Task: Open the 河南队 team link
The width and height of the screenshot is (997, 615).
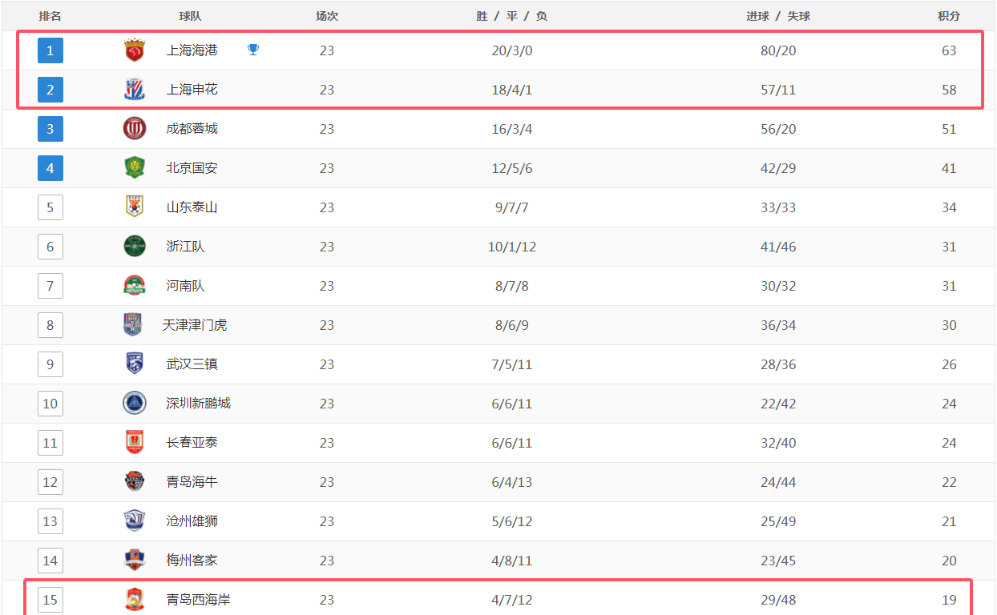Action: 185,286
